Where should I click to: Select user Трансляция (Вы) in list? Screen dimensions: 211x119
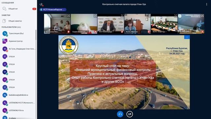pyautogui.click(x=18, y=33)
